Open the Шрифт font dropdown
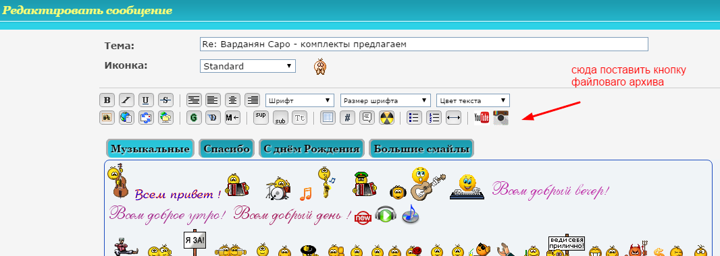The width and height of the screenshot is (720, 256). (301, 100)
